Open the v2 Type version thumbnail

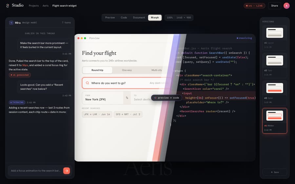[x=274, y=65]
